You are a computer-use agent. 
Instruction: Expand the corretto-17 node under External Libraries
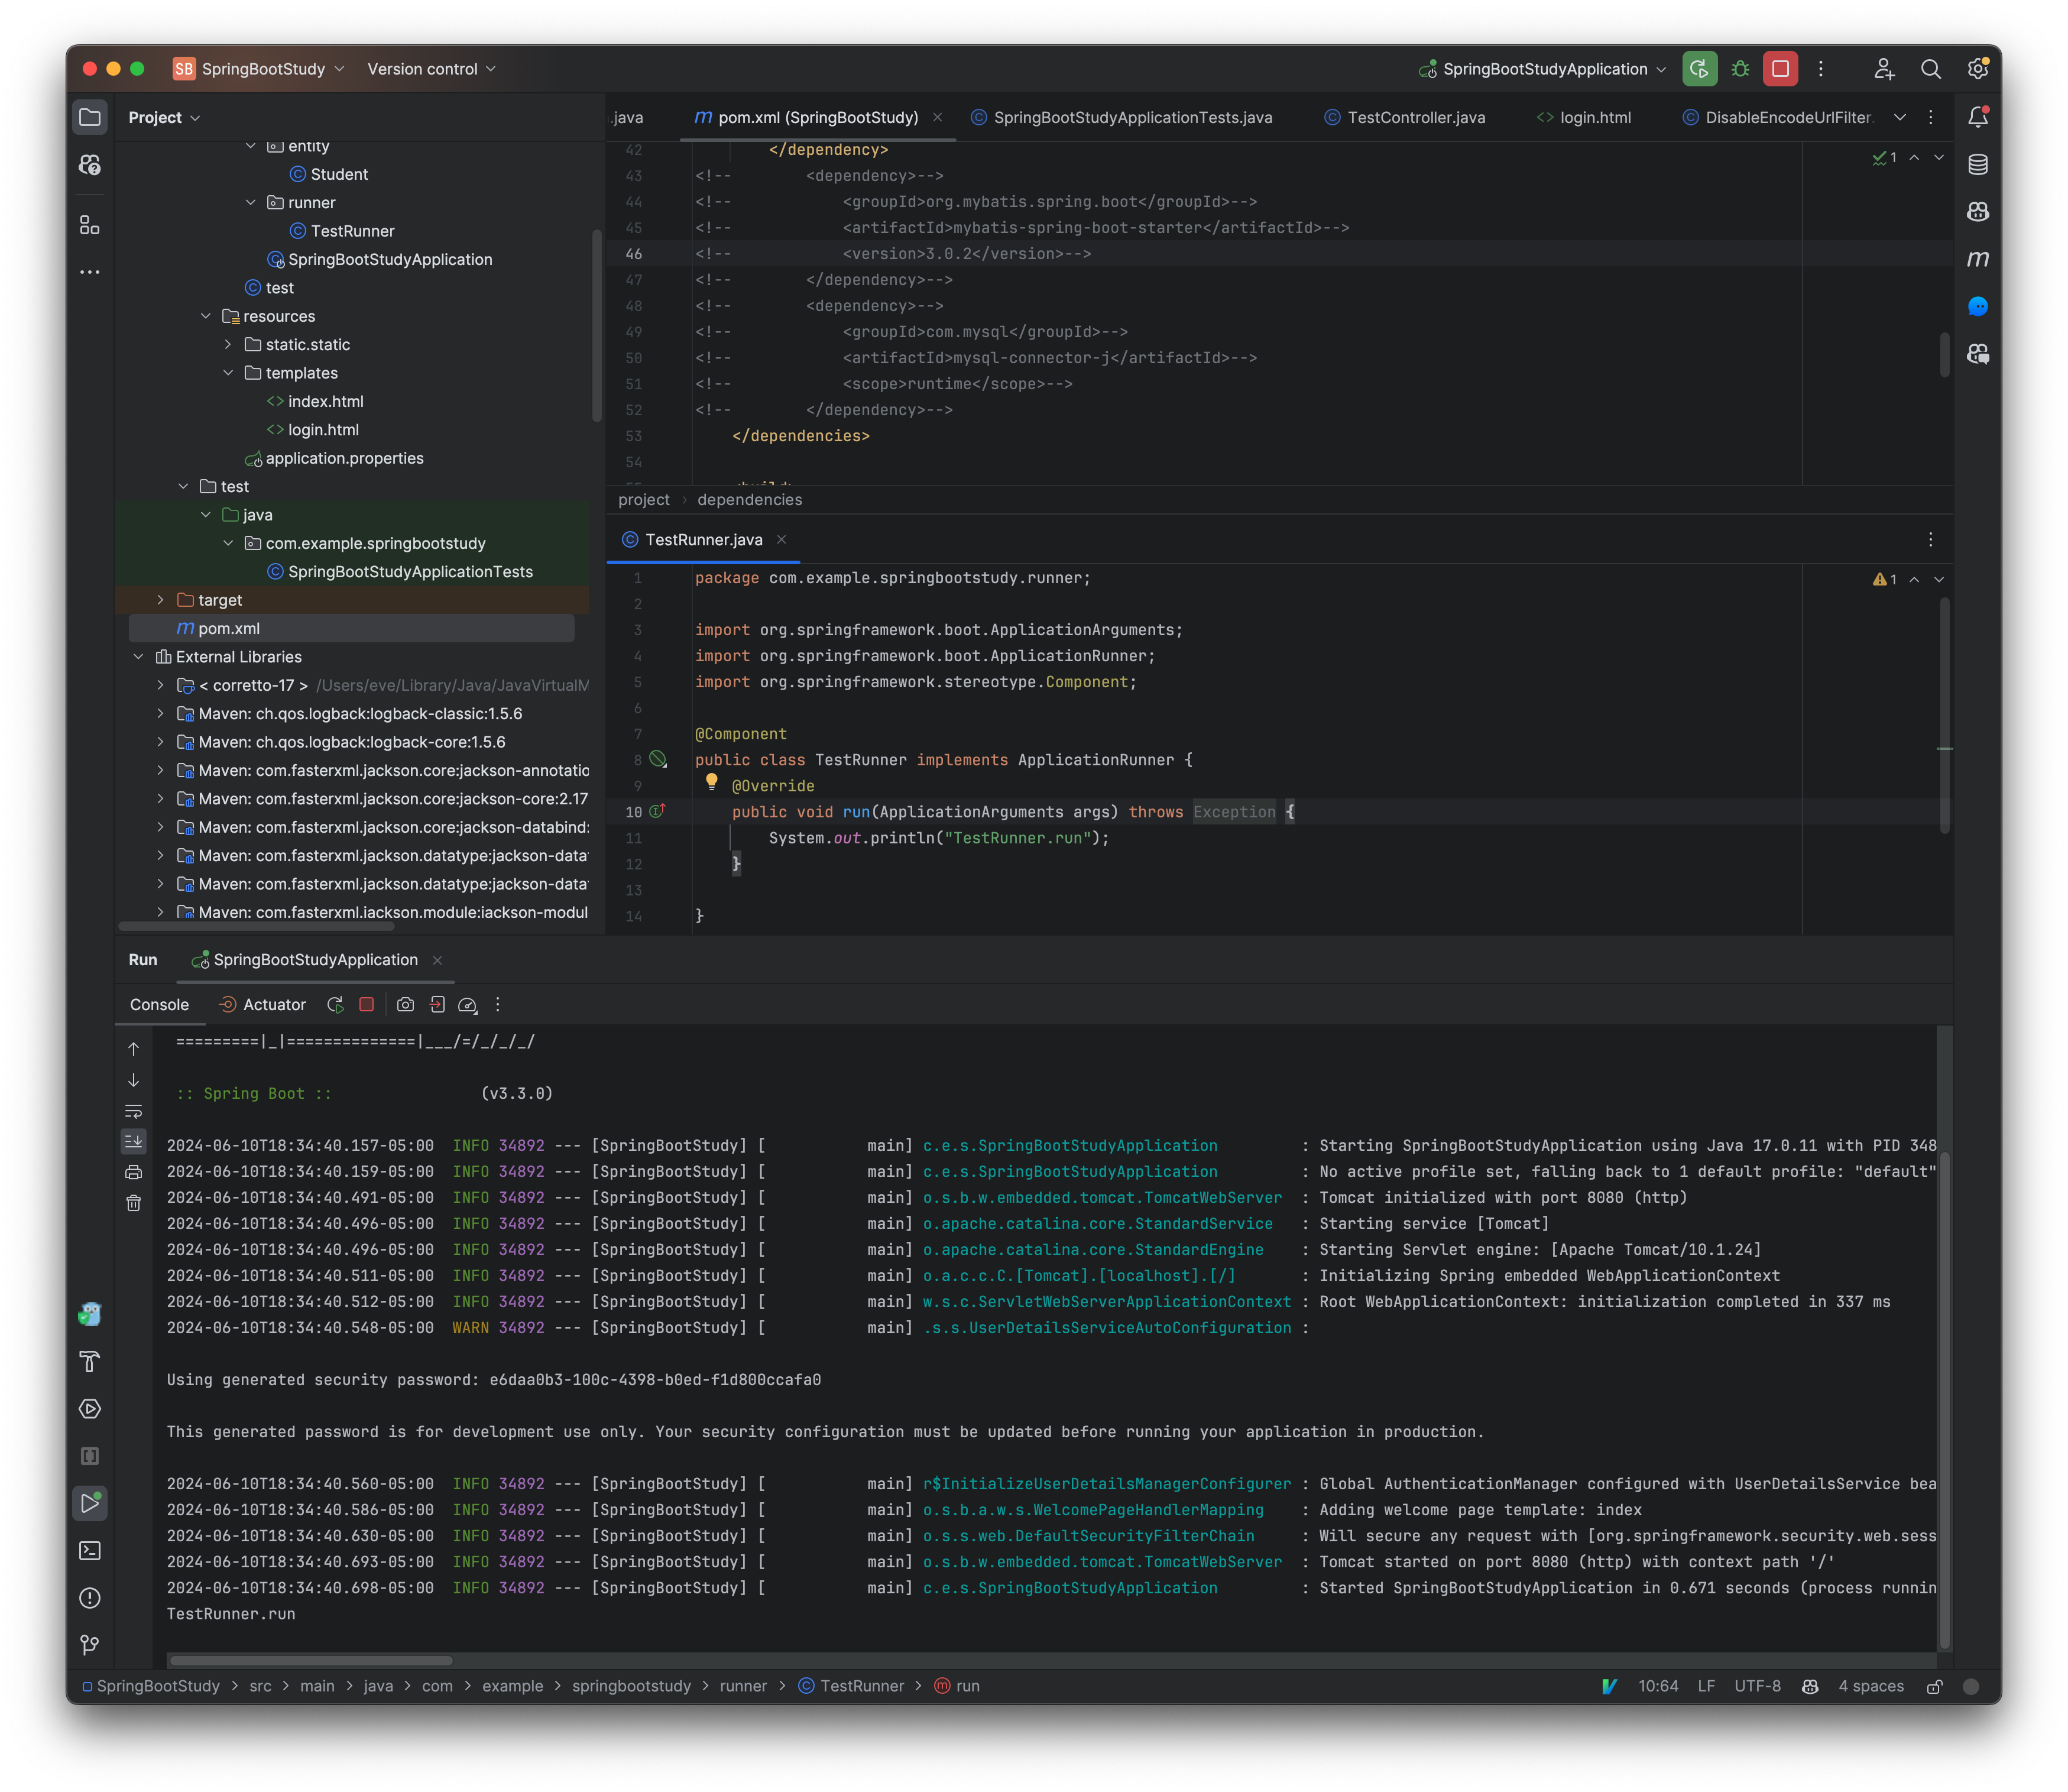(160, 685)
